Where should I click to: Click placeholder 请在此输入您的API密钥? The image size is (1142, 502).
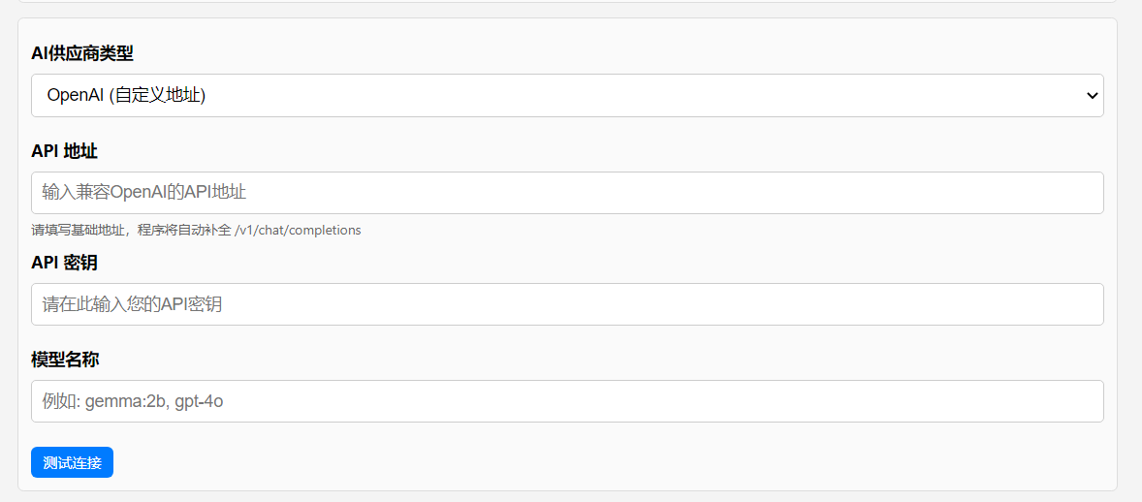(132, 304)
